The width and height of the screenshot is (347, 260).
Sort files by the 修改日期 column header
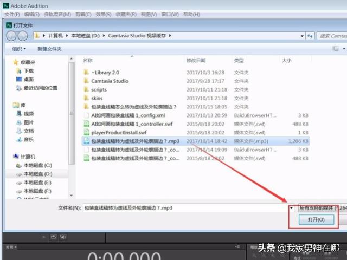(196, 61)
